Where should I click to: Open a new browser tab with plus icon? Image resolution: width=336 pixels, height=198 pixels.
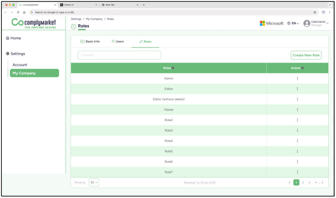click(144, 5)
